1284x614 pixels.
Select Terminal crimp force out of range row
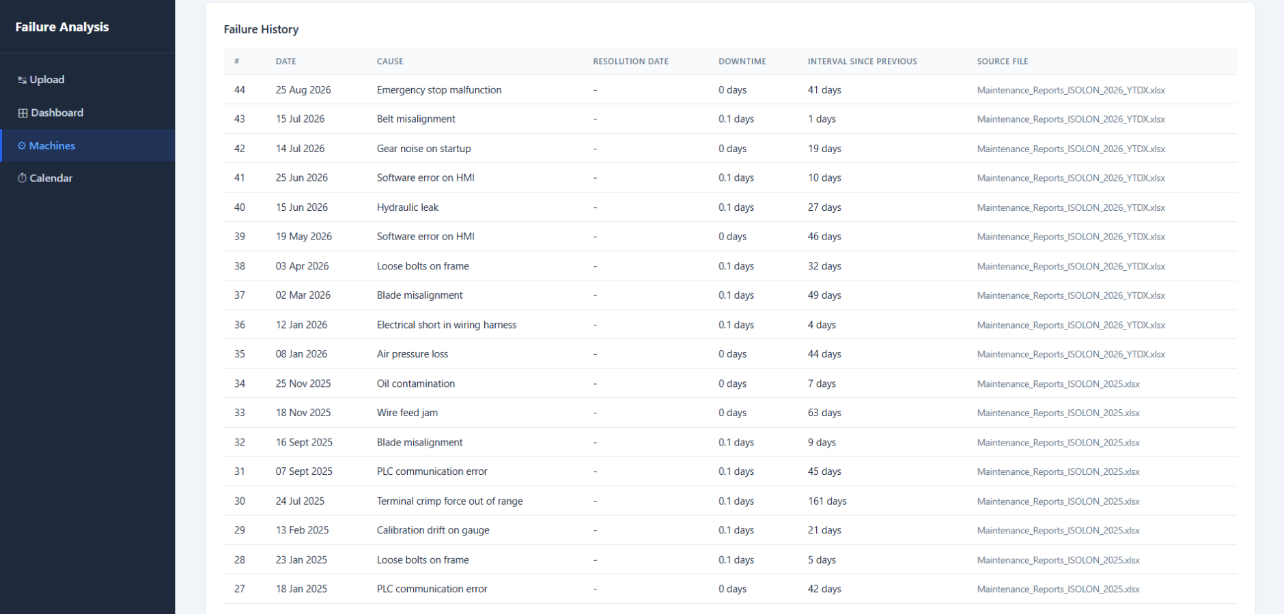click(x=730, y=501)
